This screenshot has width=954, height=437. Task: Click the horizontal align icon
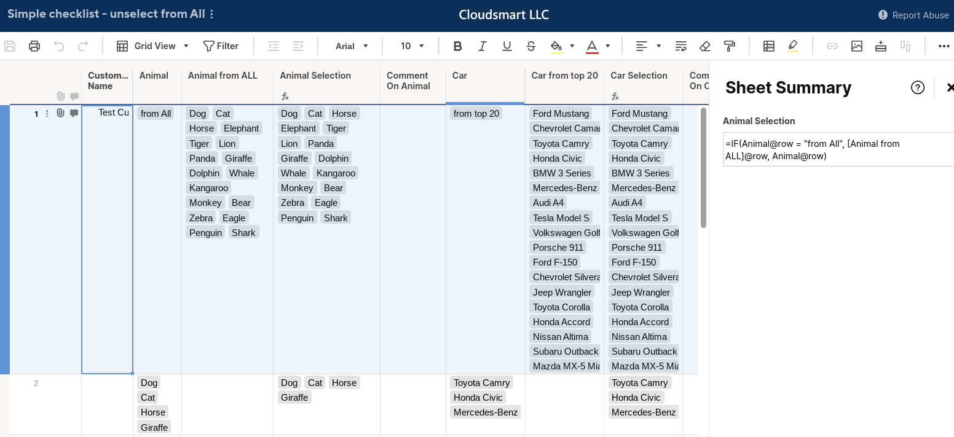coord(642,46)
